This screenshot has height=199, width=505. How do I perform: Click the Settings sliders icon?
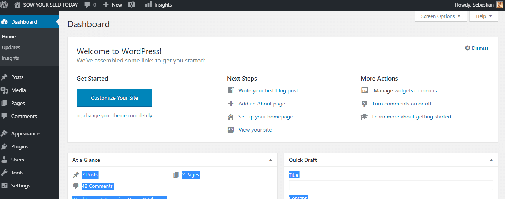tap(4, 186)
